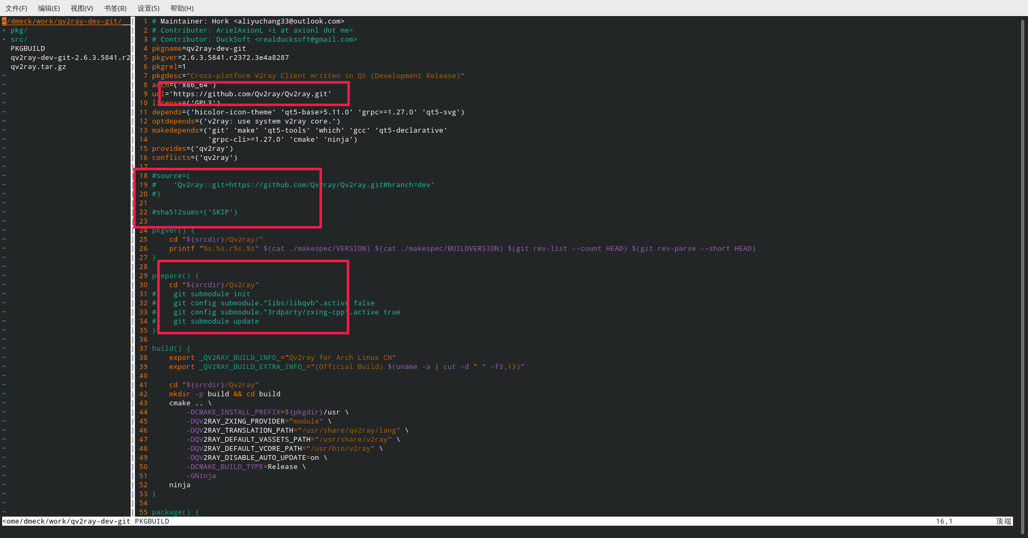Click the -DCMAKE_BUILD_TYPE=Release option
This screenshot has height=538, width=1028.
pyautogui.click(x=246, y=467)
